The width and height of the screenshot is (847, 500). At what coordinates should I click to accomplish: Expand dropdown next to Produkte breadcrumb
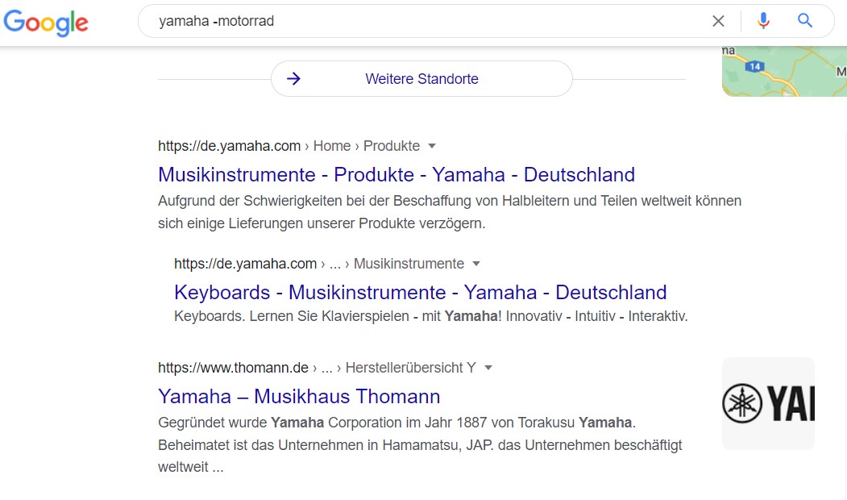432,146
